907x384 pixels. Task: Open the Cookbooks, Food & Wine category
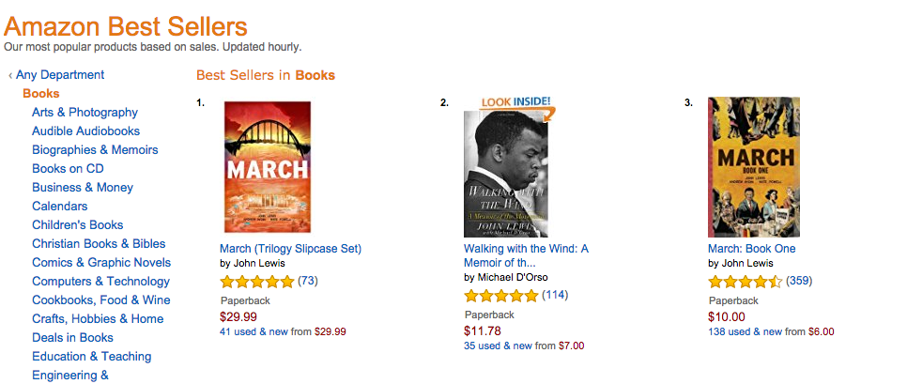(101, 300)
